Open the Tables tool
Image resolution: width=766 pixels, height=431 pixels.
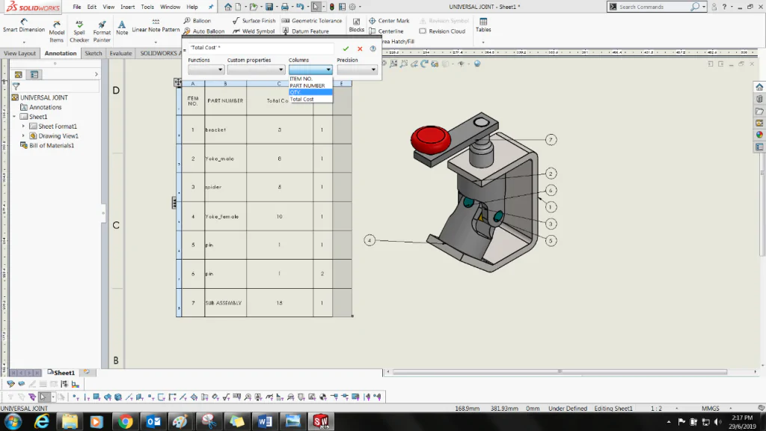click(483, 25)
